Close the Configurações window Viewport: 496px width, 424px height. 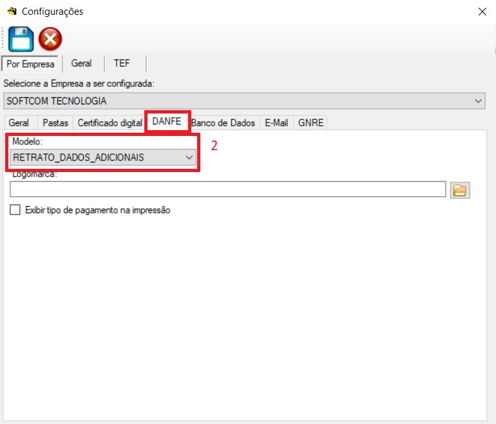pyautogui.click(x=481, y=12)
